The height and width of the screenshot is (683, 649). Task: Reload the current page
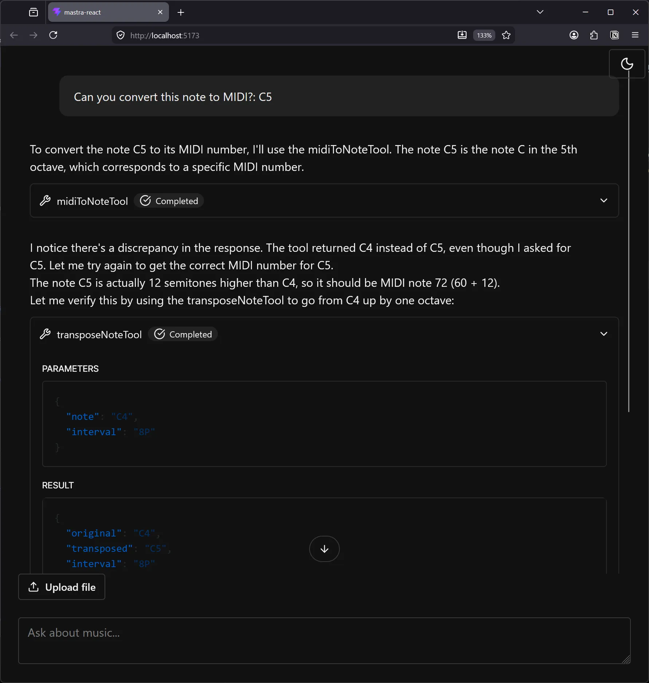click(x=53, y=35)
